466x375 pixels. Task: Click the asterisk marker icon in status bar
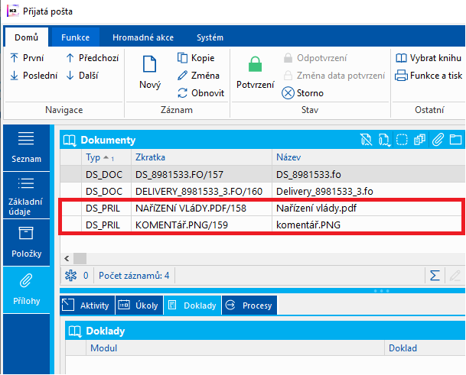[70, 276]
